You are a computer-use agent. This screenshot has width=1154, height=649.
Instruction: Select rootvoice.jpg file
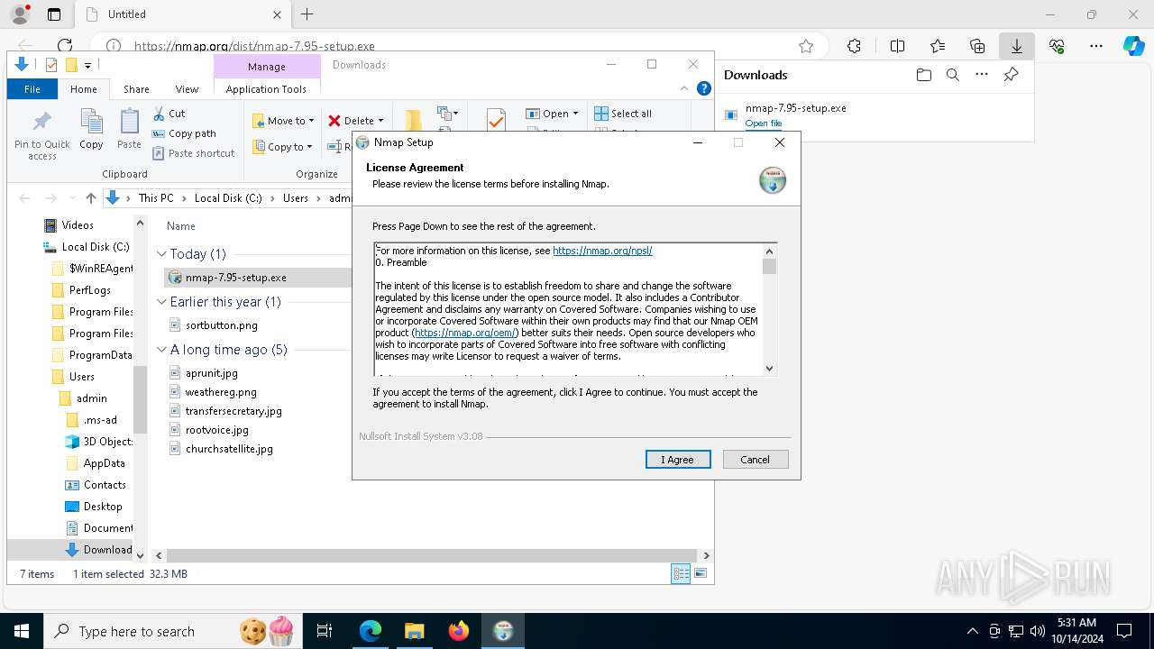coord(216,430)
